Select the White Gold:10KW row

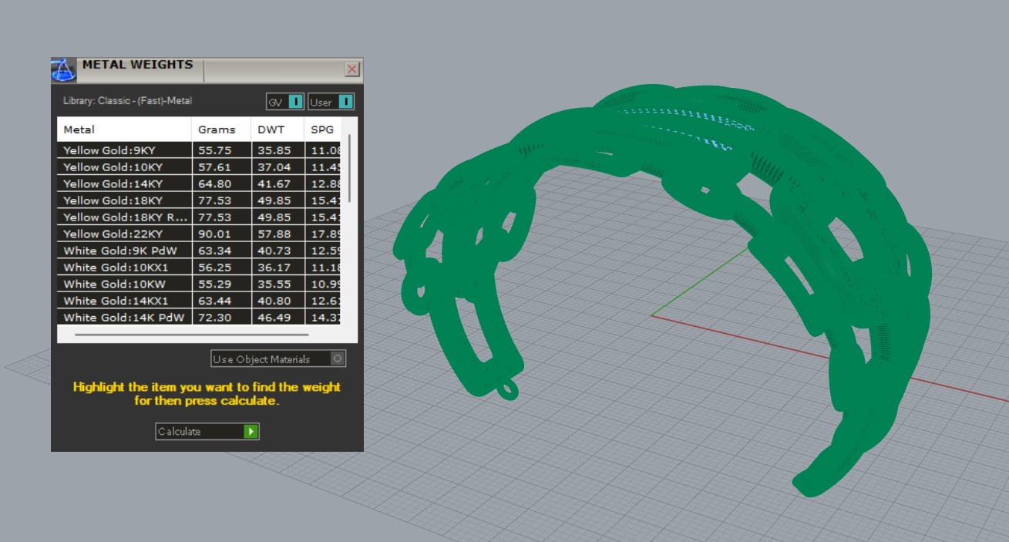(x=200, y=284)
